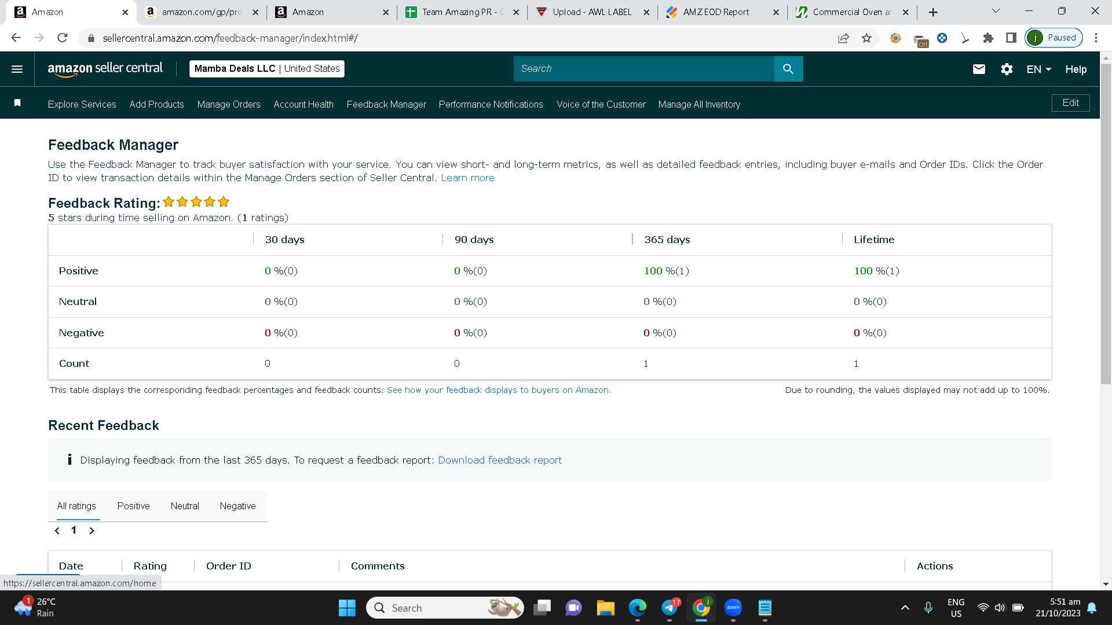
Task: Switch to Neutral feedback tab
Action: pos(185,506)
